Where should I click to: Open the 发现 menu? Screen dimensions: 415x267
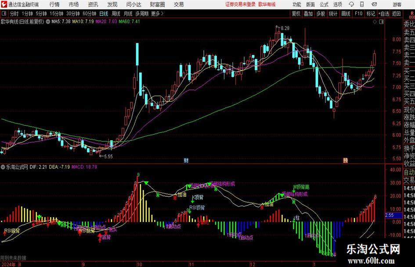[112, 4]
